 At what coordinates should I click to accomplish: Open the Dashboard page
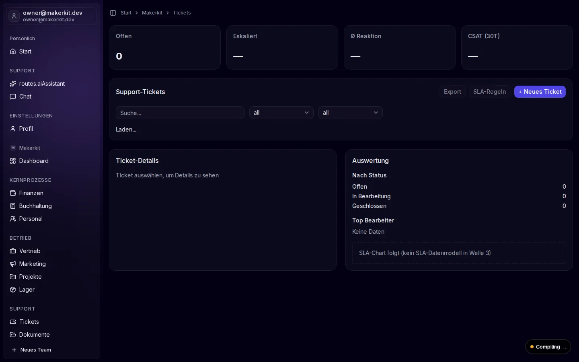[51, 161]
